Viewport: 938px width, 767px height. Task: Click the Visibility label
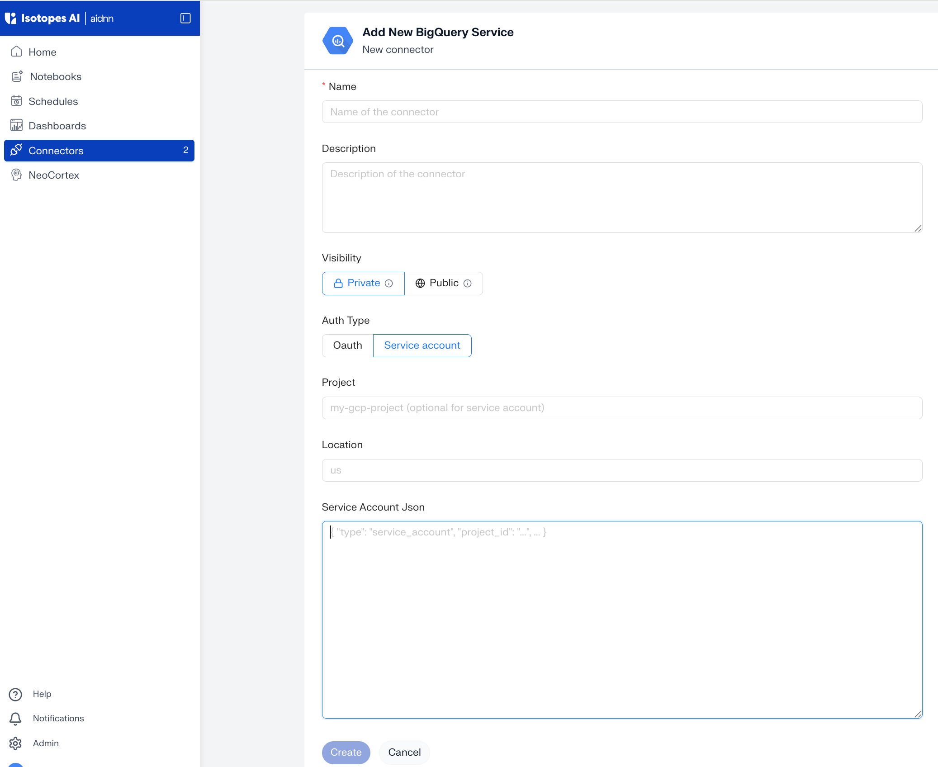(341, 258)
